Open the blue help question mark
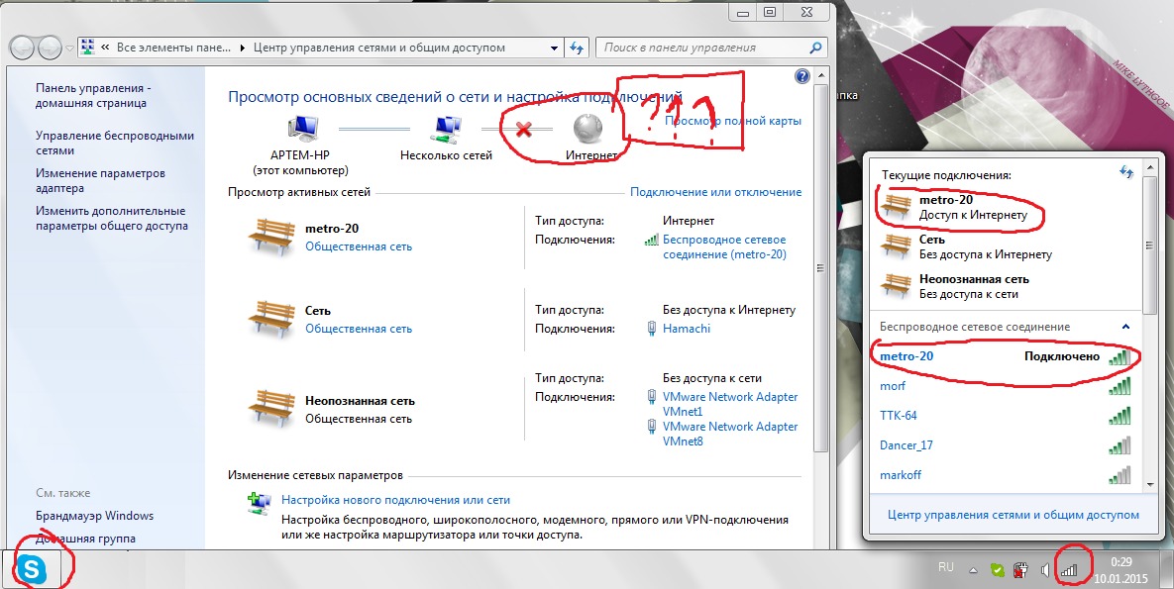The width and height of the screenshot is (1174, 589). coord(801,75)
